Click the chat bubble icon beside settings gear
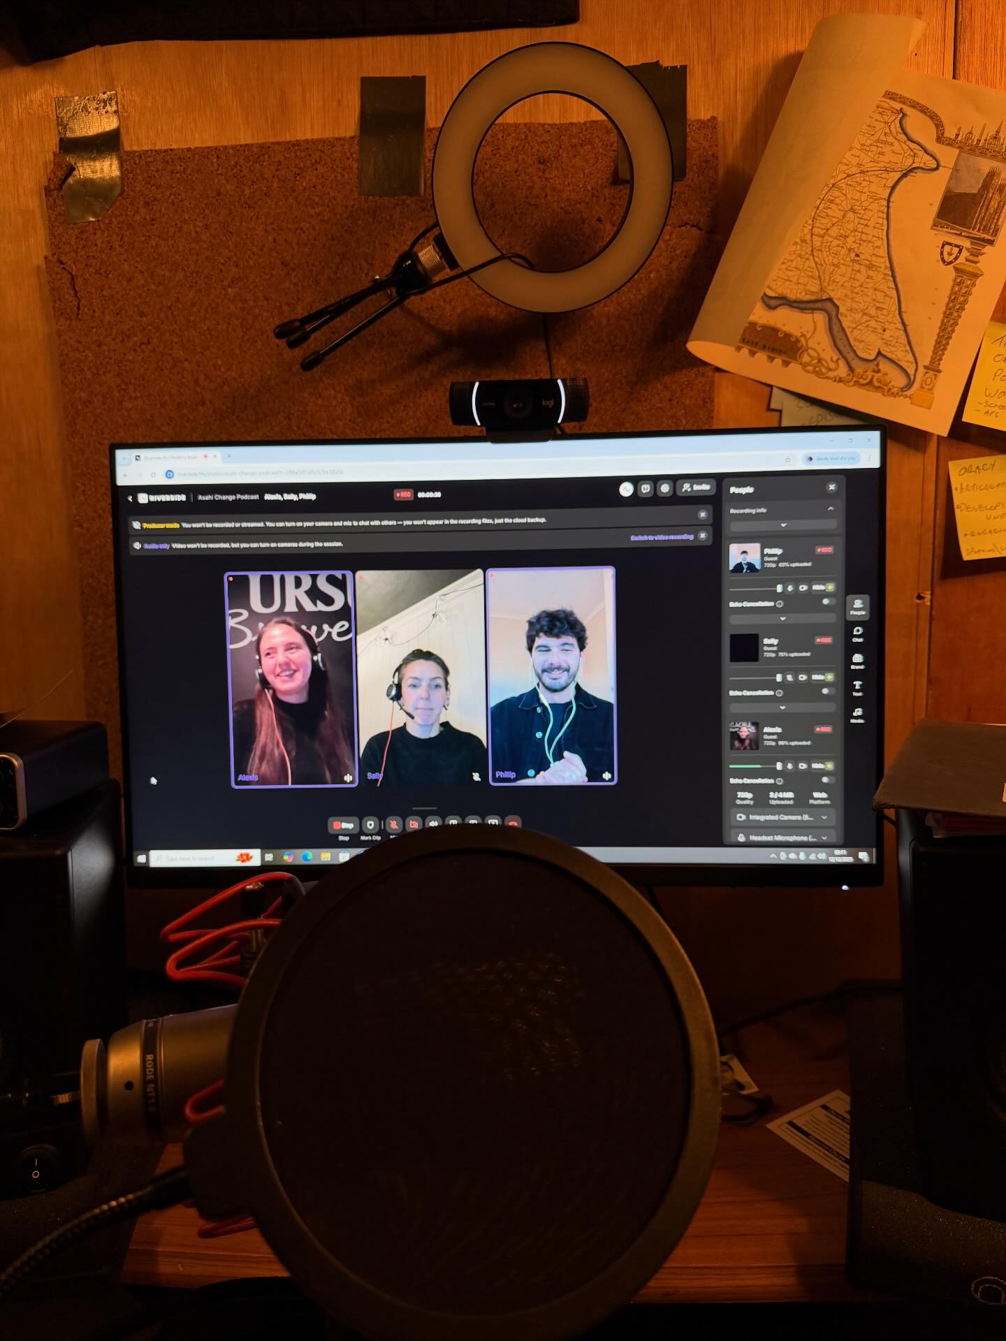This screenshot has height=1341, width=1006. [646, 488]
